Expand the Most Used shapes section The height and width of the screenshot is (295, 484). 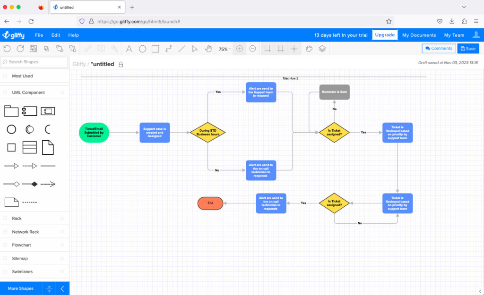tap(35, 76)
